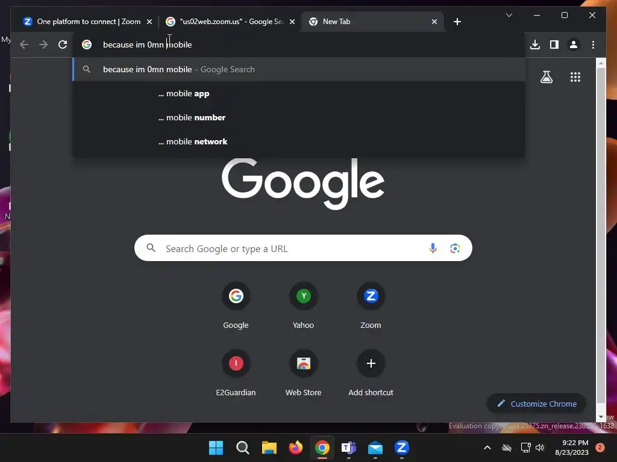617x462 pixels.
Task: Click the Chrome taskbar icon
Action: (322, 448)
